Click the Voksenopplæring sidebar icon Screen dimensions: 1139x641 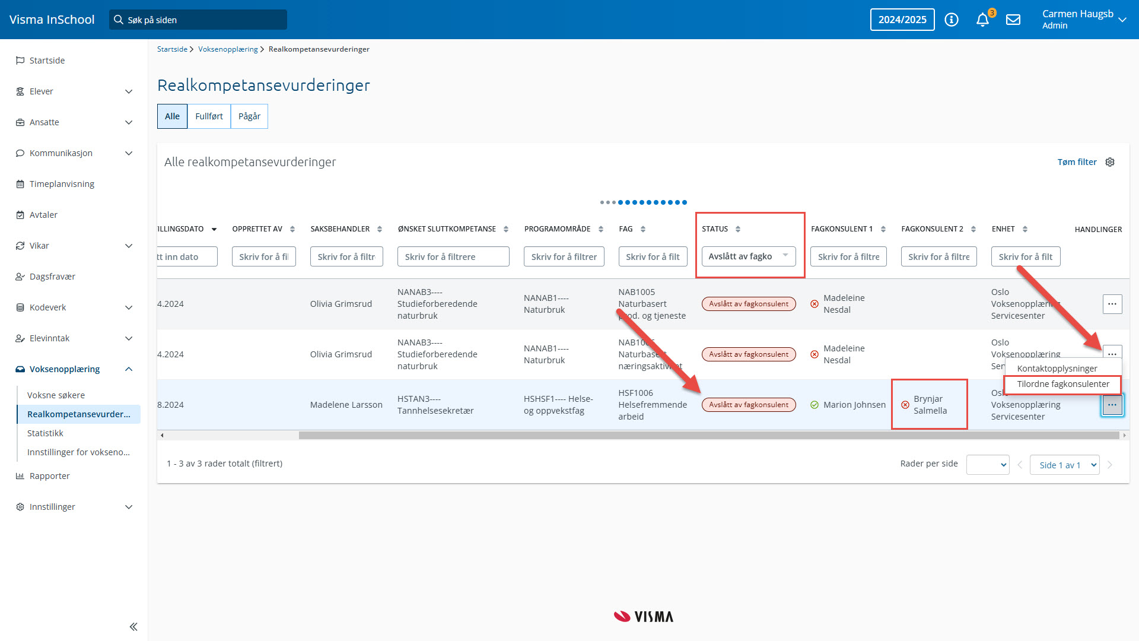pos(20,369)
